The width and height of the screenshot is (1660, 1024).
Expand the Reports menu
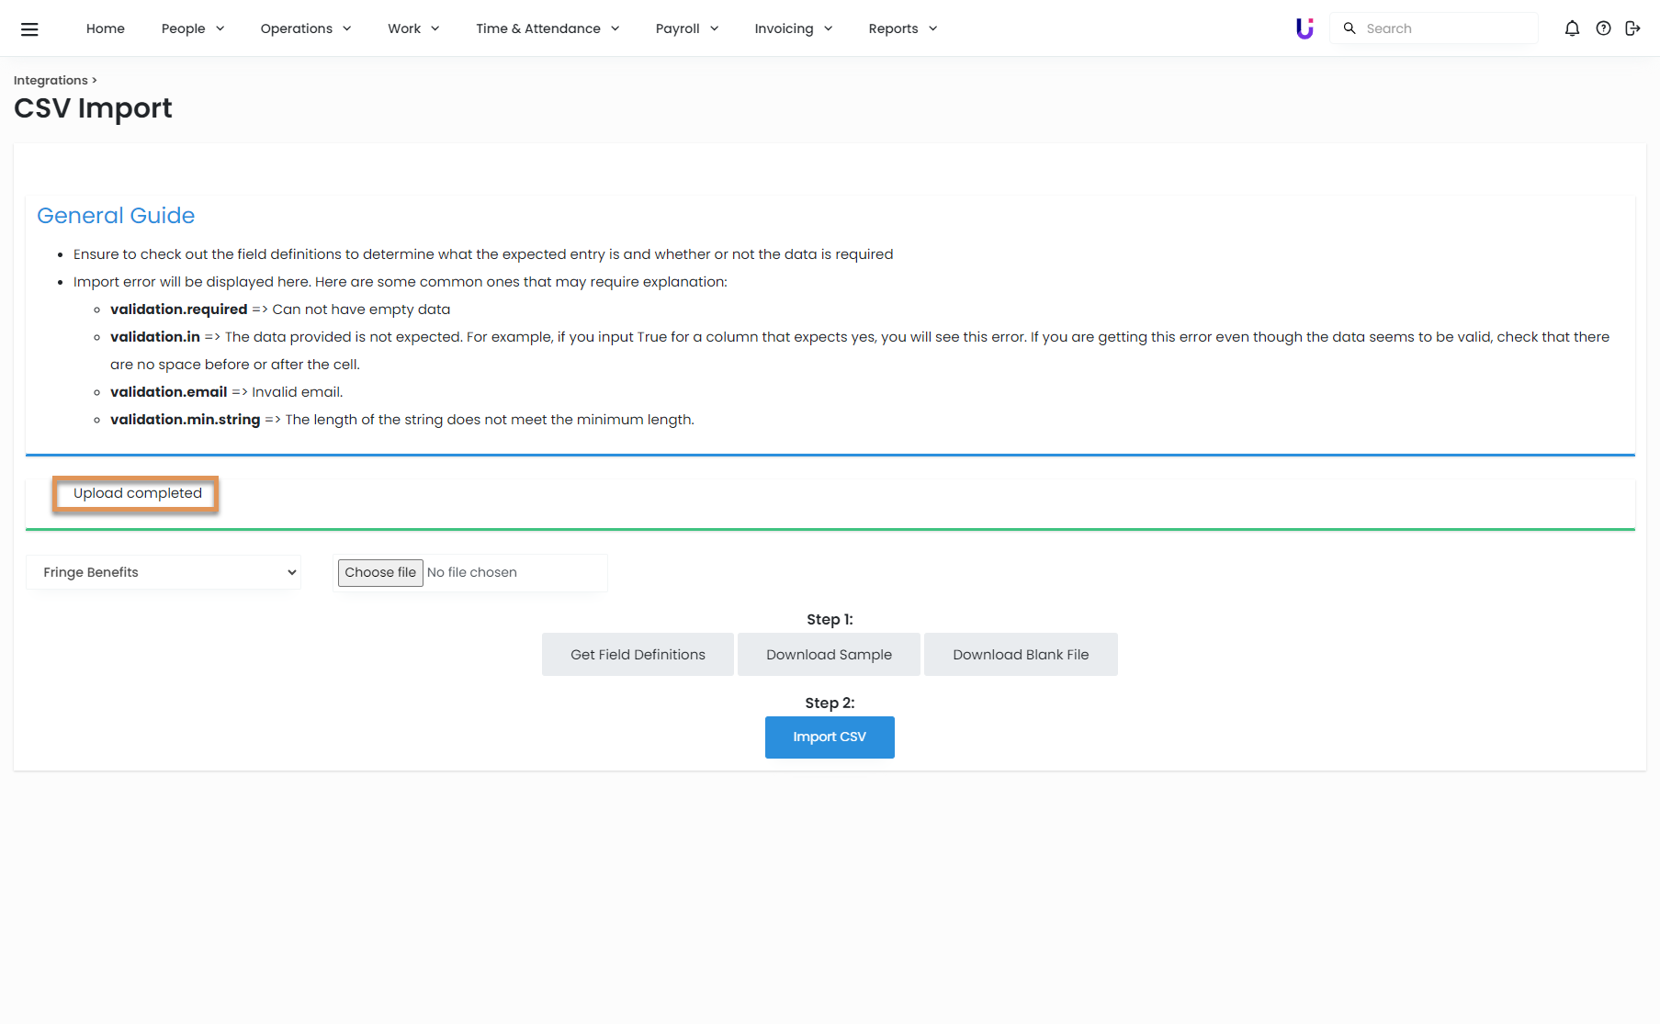pos(903,28)
